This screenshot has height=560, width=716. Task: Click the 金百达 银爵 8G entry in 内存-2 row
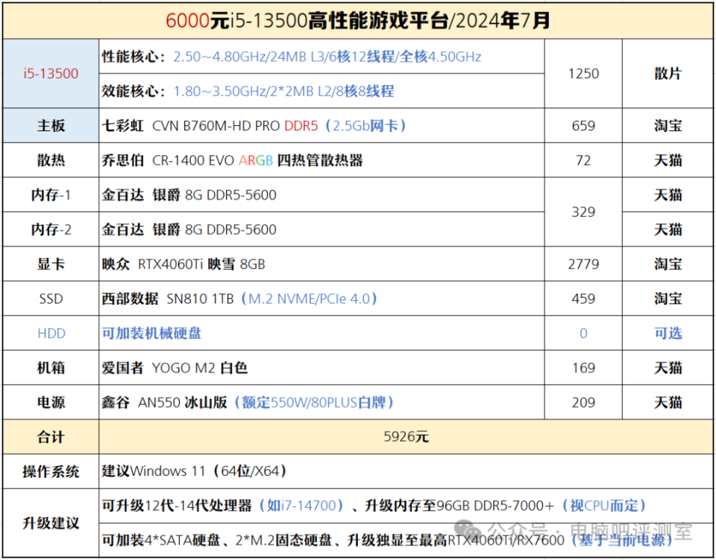coord(321,229)
